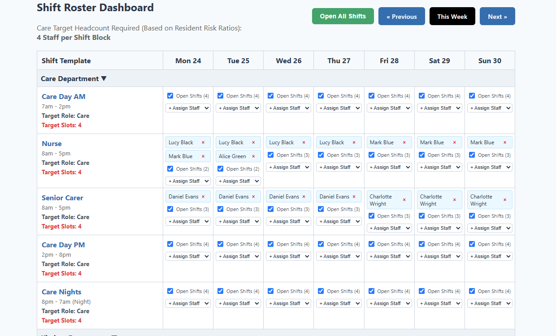The height and width of the screenshot is (336, 556).
Task: Remove Mark Blue from Nurse on Mon 24
Action: (x=203, y=156)
